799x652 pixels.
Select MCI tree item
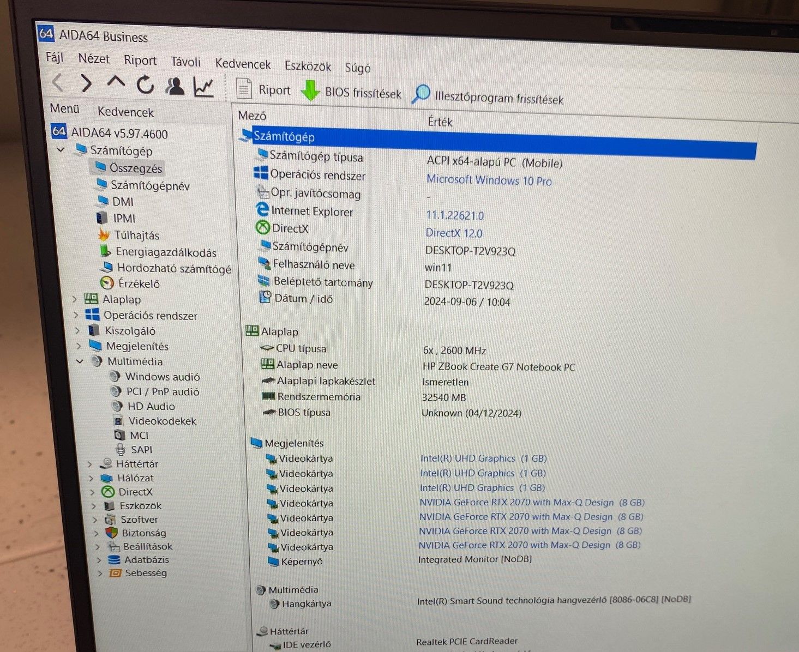131,435
